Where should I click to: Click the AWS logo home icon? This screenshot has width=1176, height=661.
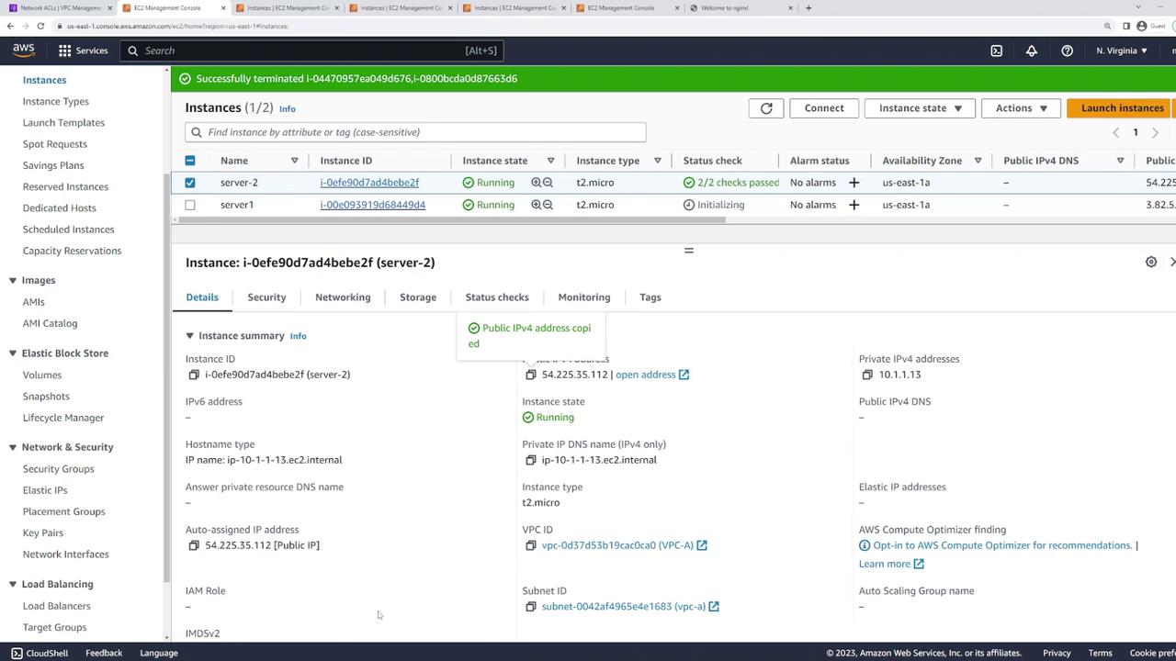point(24,50)
